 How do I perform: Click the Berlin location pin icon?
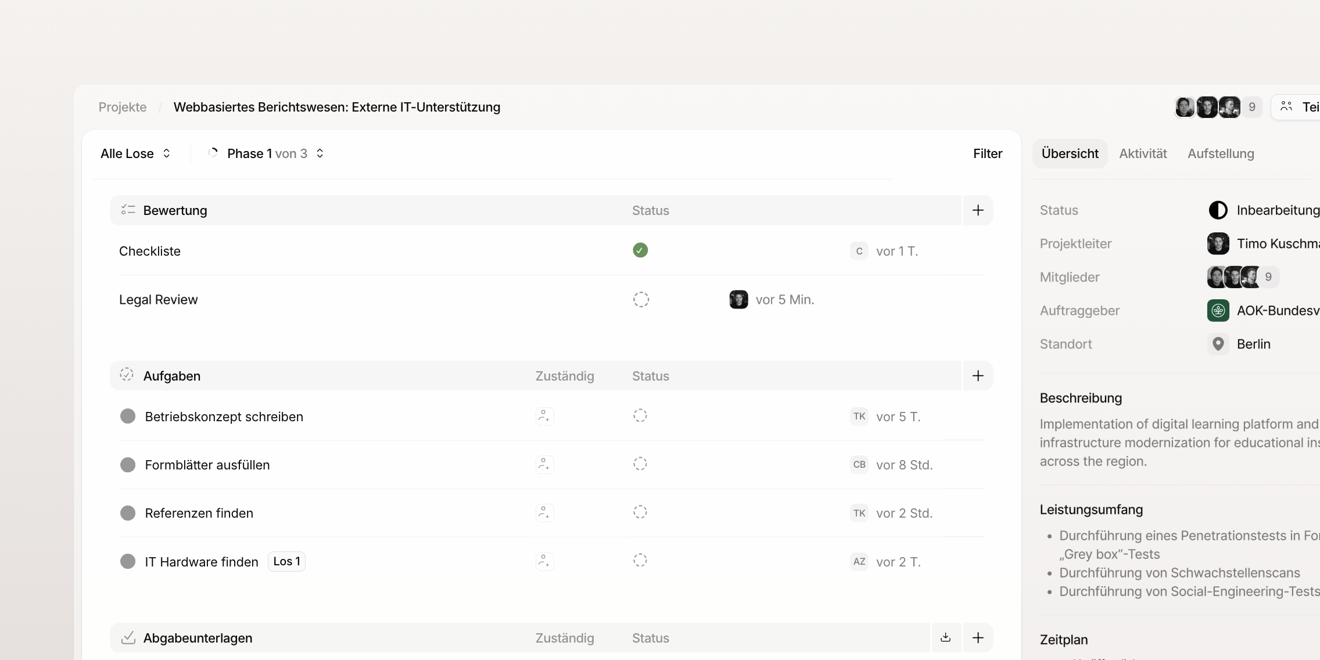(1218, 344)
